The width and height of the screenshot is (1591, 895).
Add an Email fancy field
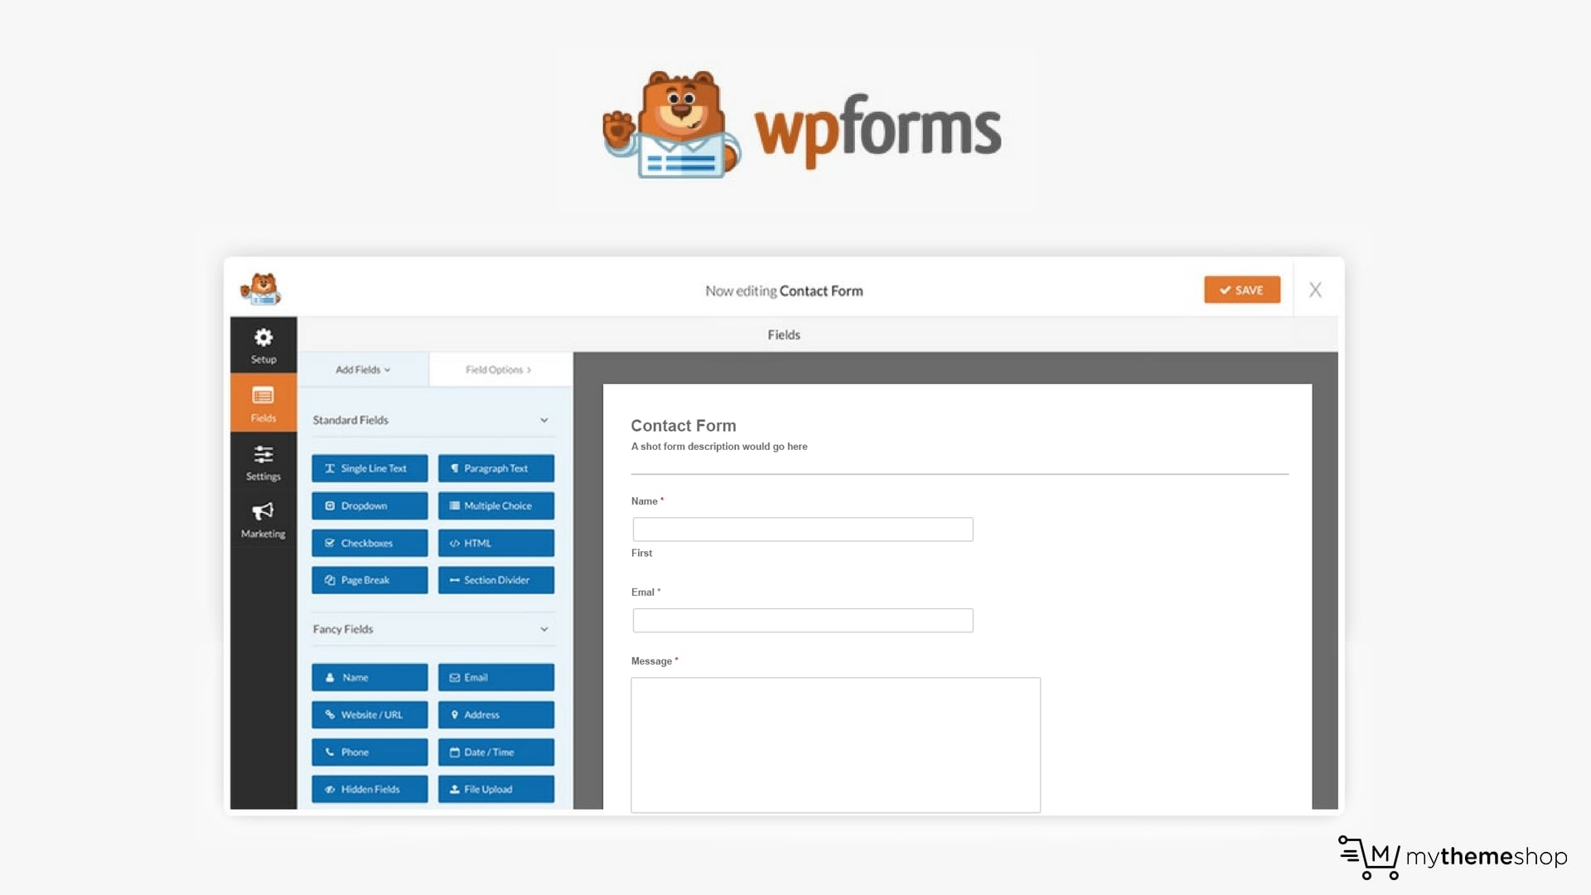click(496, 677)
